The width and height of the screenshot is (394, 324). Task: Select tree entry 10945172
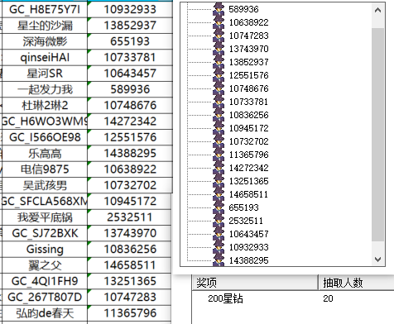click(248, 128)
